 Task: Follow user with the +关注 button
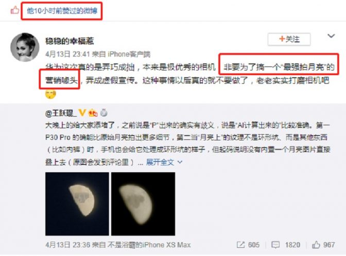tap(289, 40)
